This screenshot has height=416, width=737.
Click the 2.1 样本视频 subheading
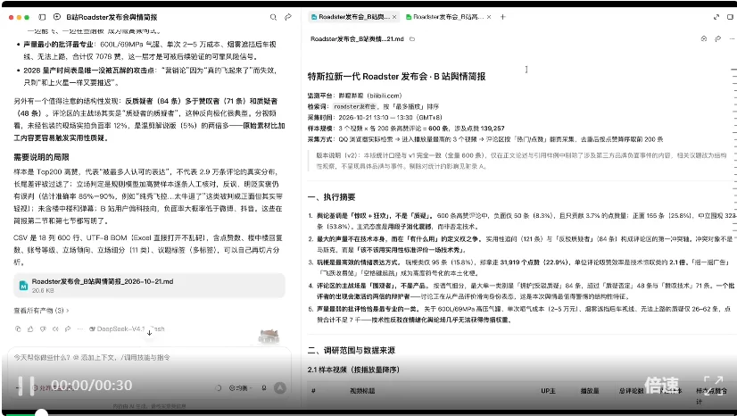(353, 370)
